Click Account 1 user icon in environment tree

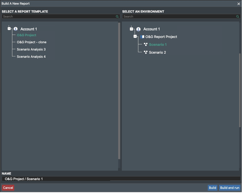[x=139, y=29]
